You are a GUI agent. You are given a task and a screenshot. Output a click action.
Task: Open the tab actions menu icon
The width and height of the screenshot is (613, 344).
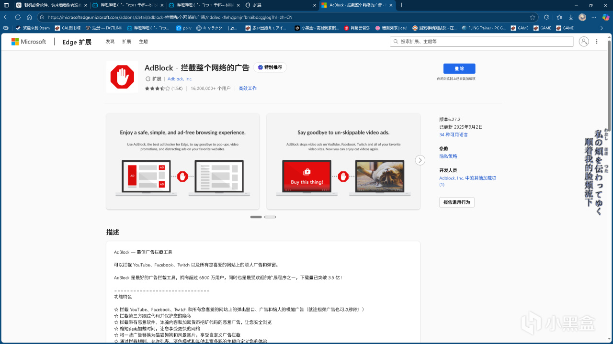6,5
